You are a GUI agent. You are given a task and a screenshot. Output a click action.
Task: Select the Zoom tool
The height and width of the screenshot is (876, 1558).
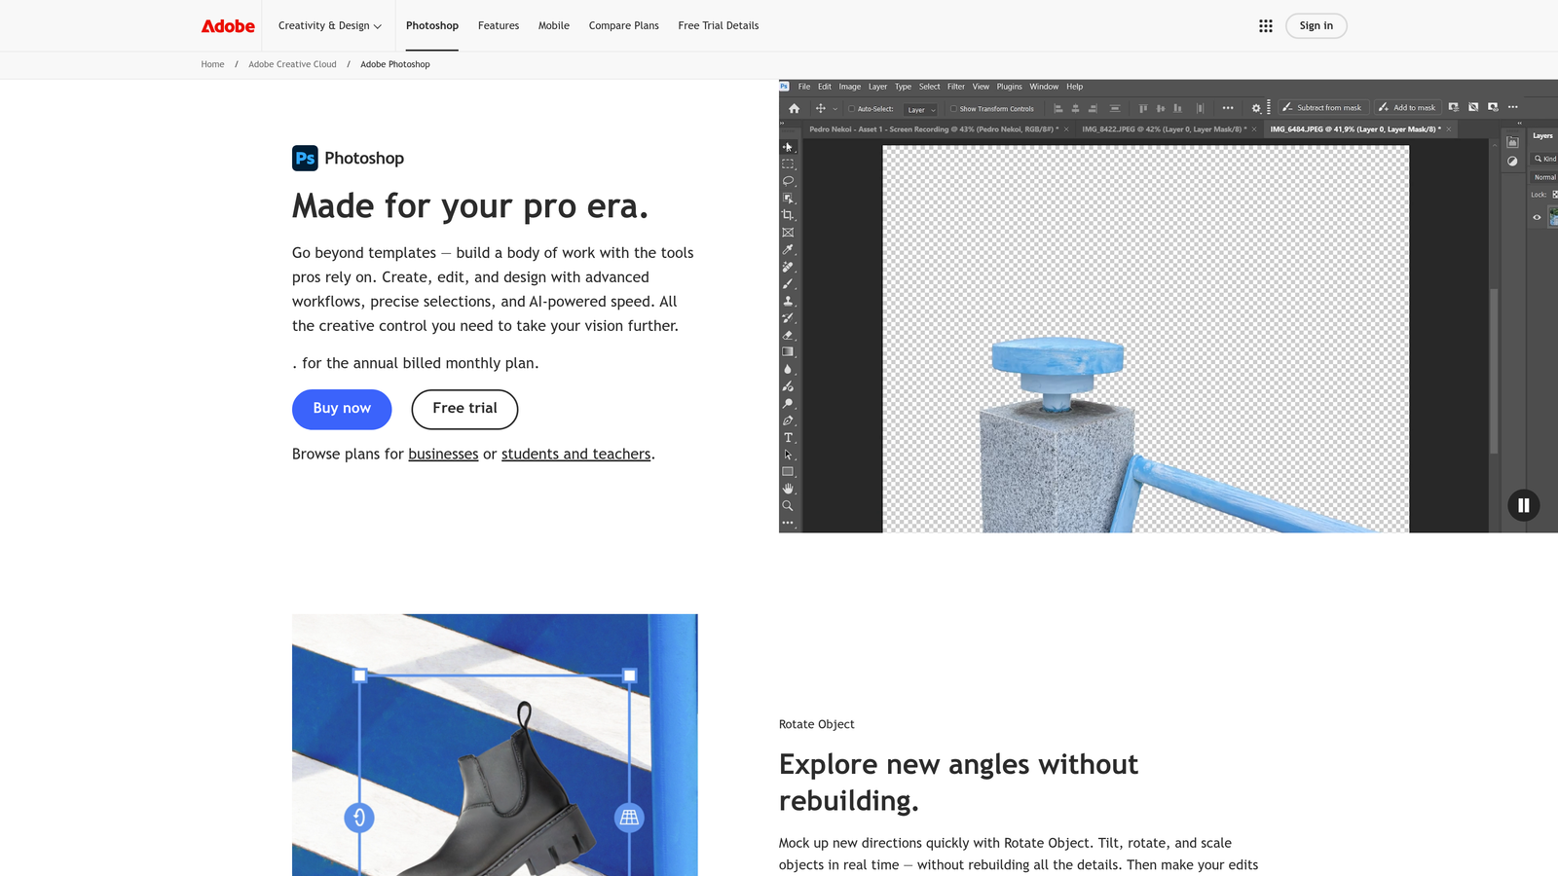click(x=788, y=506)
